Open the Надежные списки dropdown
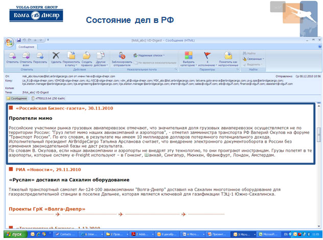The width and height of the screenshot is (323, 240). point(149,56)
